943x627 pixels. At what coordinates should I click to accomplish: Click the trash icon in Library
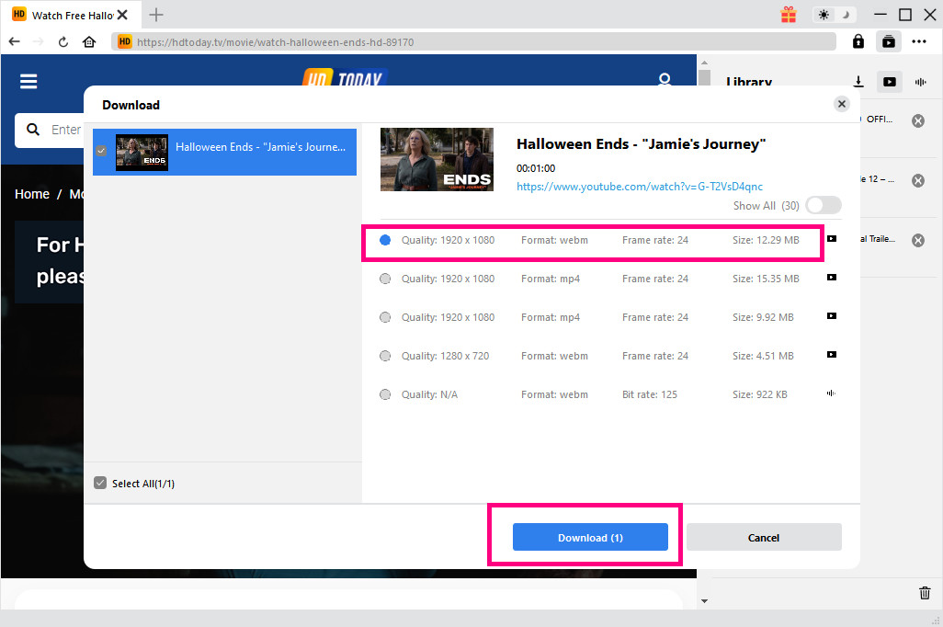925,593
